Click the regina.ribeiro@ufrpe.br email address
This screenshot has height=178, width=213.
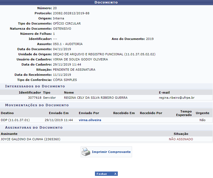pyautogui.click(x=176, y=98)
